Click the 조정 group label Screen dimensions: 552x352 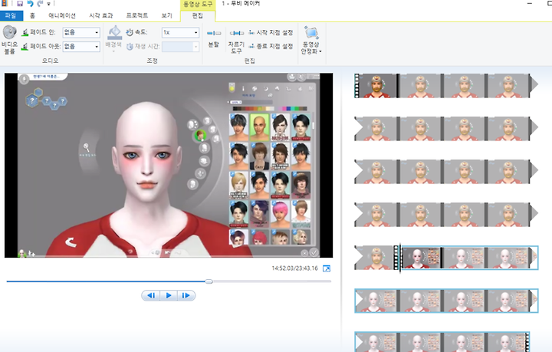click(x=152, y=61)
